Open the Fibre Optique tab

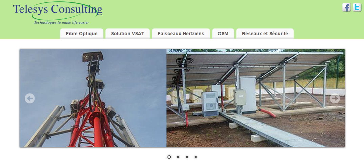[82, 34]
